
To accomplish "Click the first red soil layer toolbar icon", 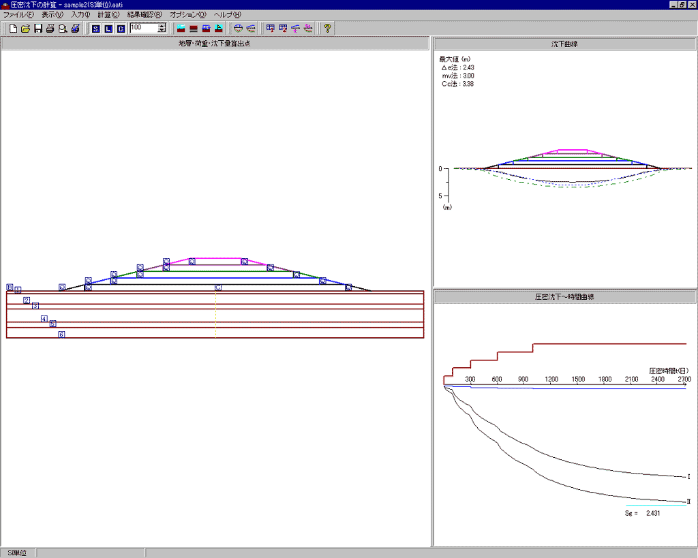I will (x=181, y=29).
